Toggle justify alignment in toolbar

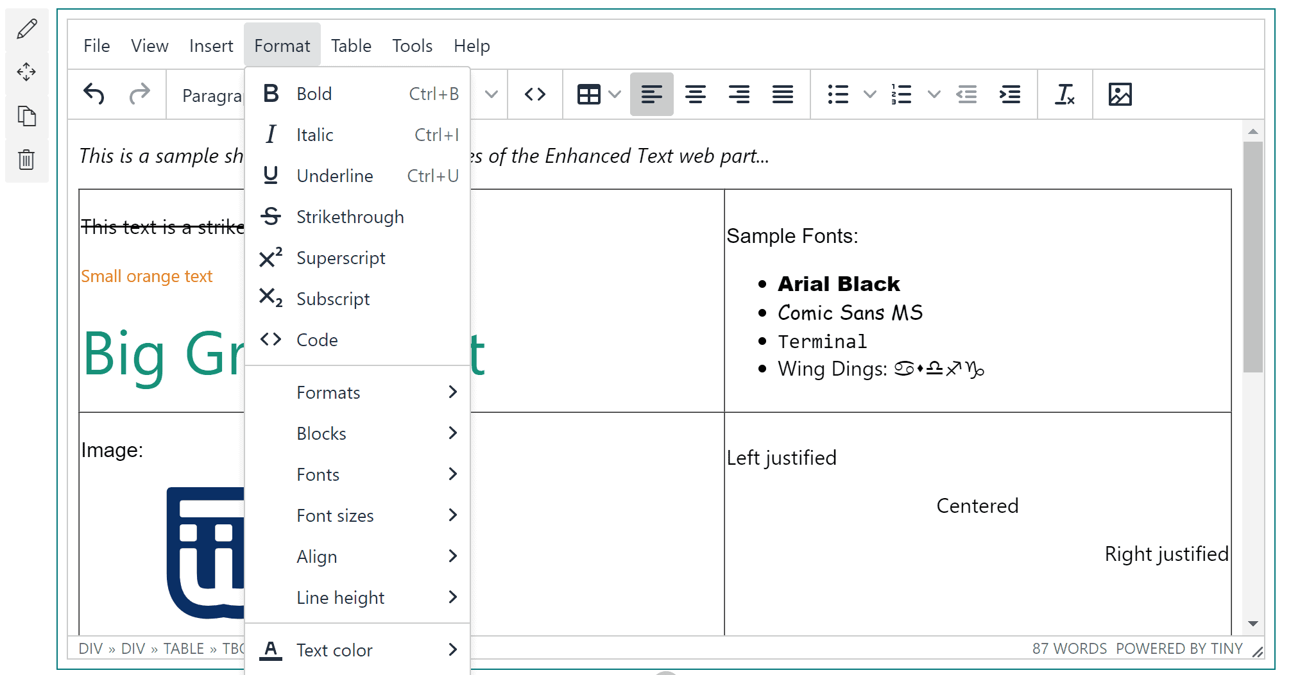tap(782, 94)
